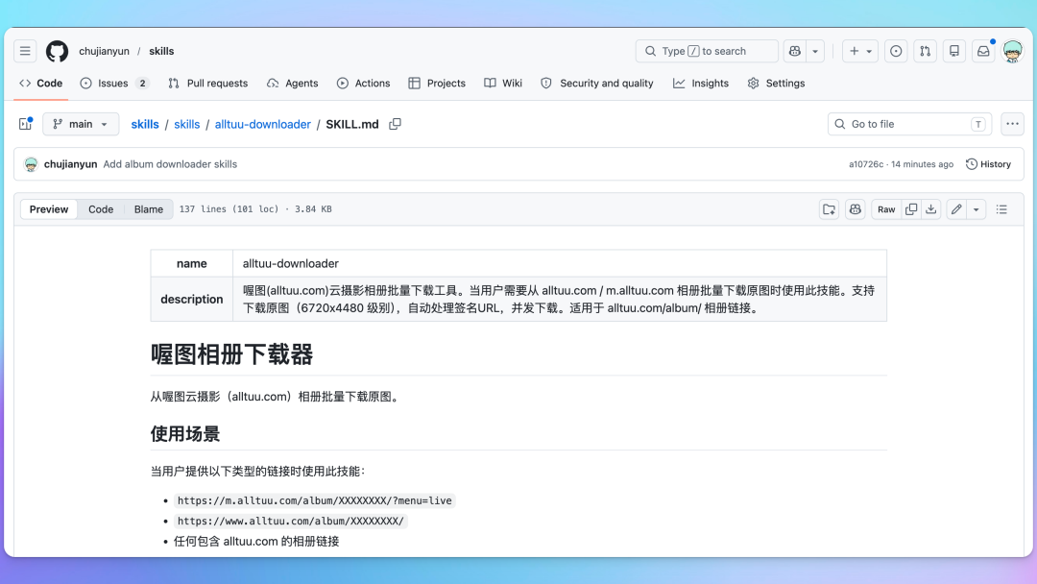1037x584 pixels.
Task: Open Copilot chat icon in header
Action: 795,51
